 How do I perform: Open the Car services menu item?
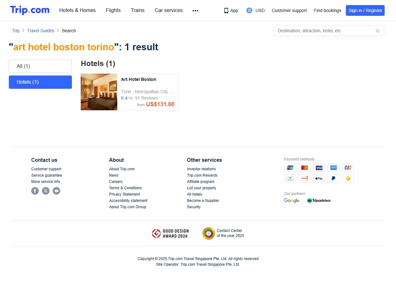[x=169, y=10]
